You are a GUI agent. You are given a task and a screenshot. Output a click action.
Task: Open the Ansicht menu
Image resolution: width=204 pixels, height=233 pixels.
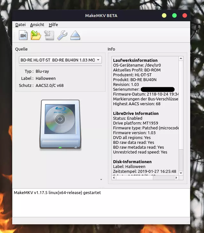37,24
